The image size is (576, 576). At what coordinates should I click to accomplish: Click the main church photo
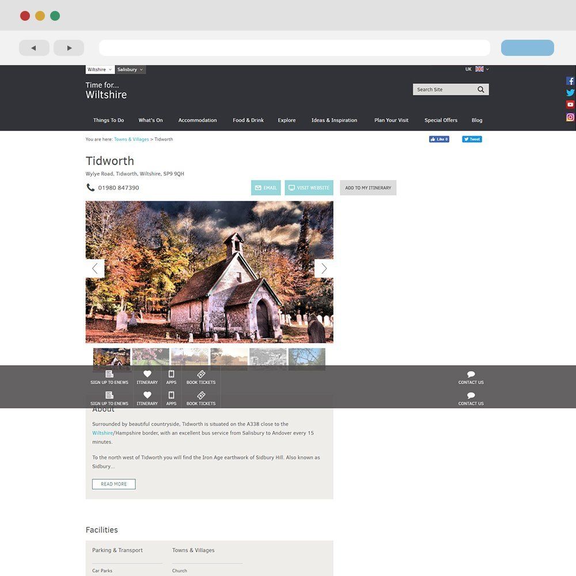point(210,272)
